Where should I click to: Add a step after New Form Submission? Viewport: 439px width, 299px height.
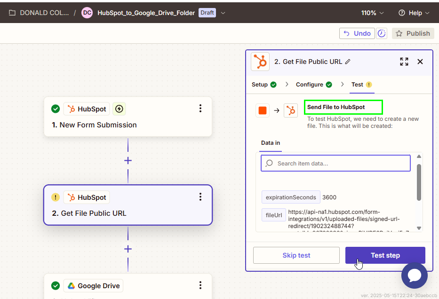pos(128,161)
